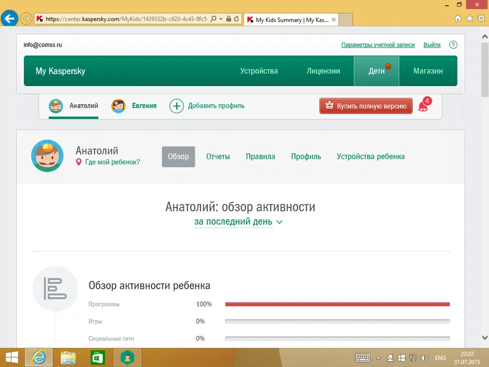Image resolution: width=489 pixels, height=367 pixels.
Task: Click the URL address field
Action: pos(126,19)
